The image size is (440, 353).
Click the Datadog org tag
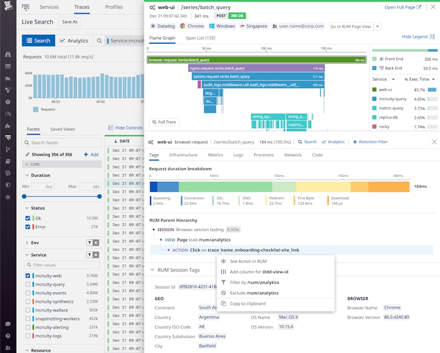(163, 26)
